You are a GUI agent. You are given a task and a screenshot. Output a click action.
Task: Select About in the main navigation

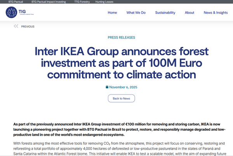coord(190,13)
